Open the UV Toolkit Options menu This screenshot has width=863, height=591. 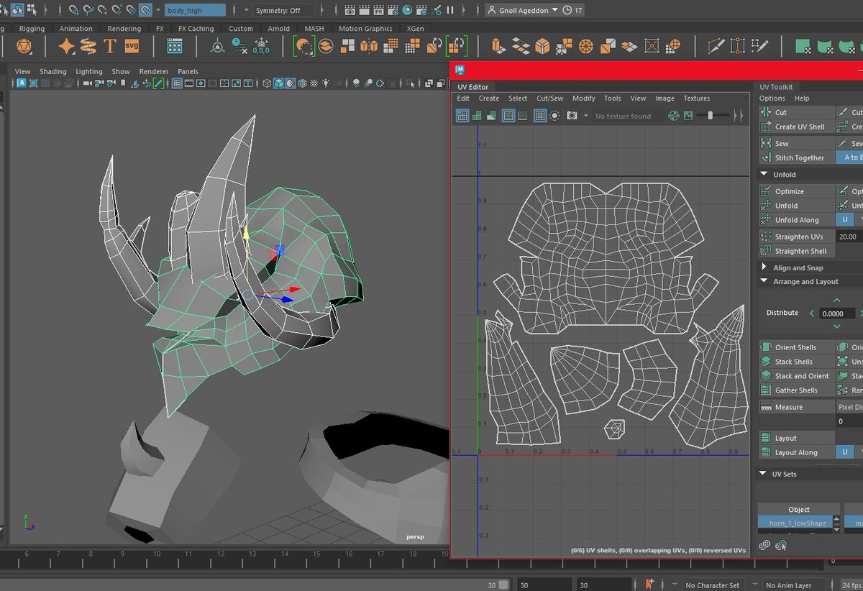772,98
